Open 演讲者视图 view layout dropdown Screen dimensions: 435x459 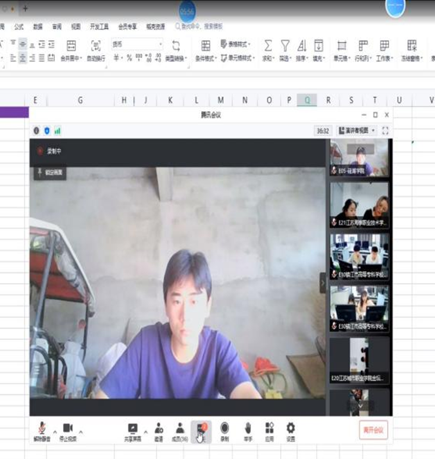pyautogui.click(x=357, y=130)
